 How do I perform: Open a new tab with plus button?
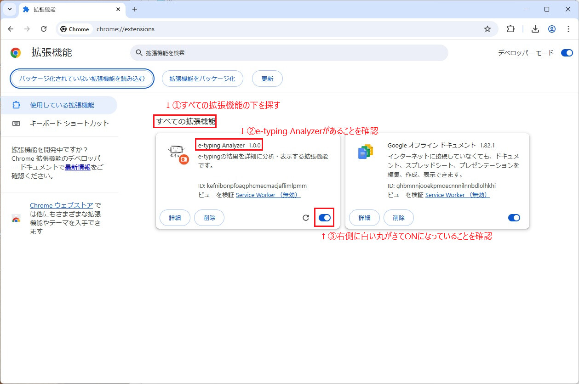(x=135, y=9)
